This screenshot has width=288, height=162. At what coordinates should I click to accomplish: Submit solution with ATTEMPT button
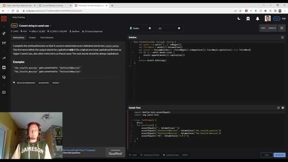[279, 155]
